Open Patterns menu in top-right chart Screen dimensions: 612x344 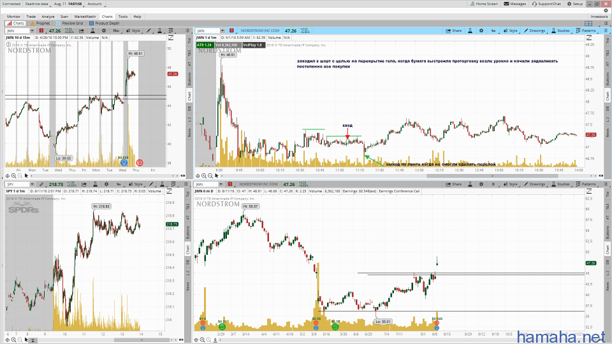[586, 31]
